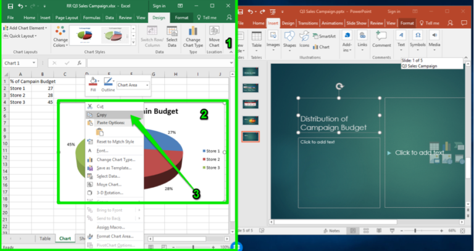
Task: Click rotate handle above slide title box
Action: [339, 87]
